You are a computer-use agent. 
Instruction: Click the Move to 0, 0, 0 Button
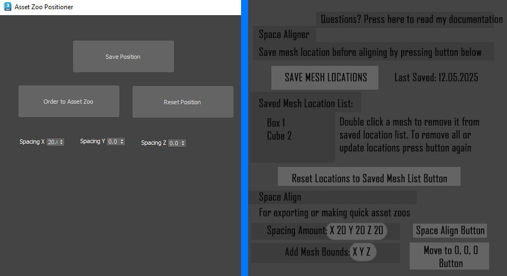pos(450,256)
